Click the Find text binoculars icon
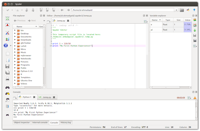The image size is (200, 131). (x=7, y=87)
